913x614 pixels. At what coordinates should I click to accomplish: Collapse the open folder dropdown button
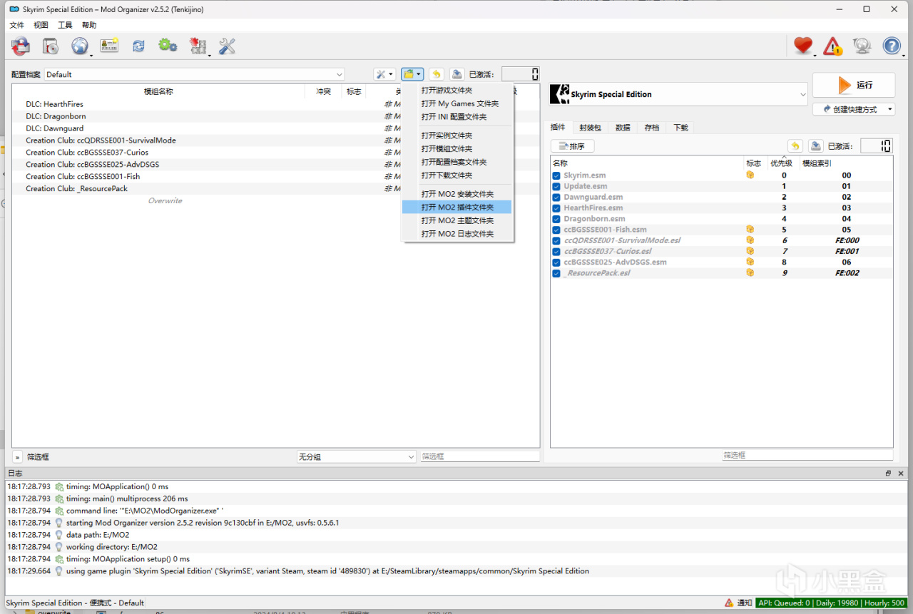click(412, 74)
